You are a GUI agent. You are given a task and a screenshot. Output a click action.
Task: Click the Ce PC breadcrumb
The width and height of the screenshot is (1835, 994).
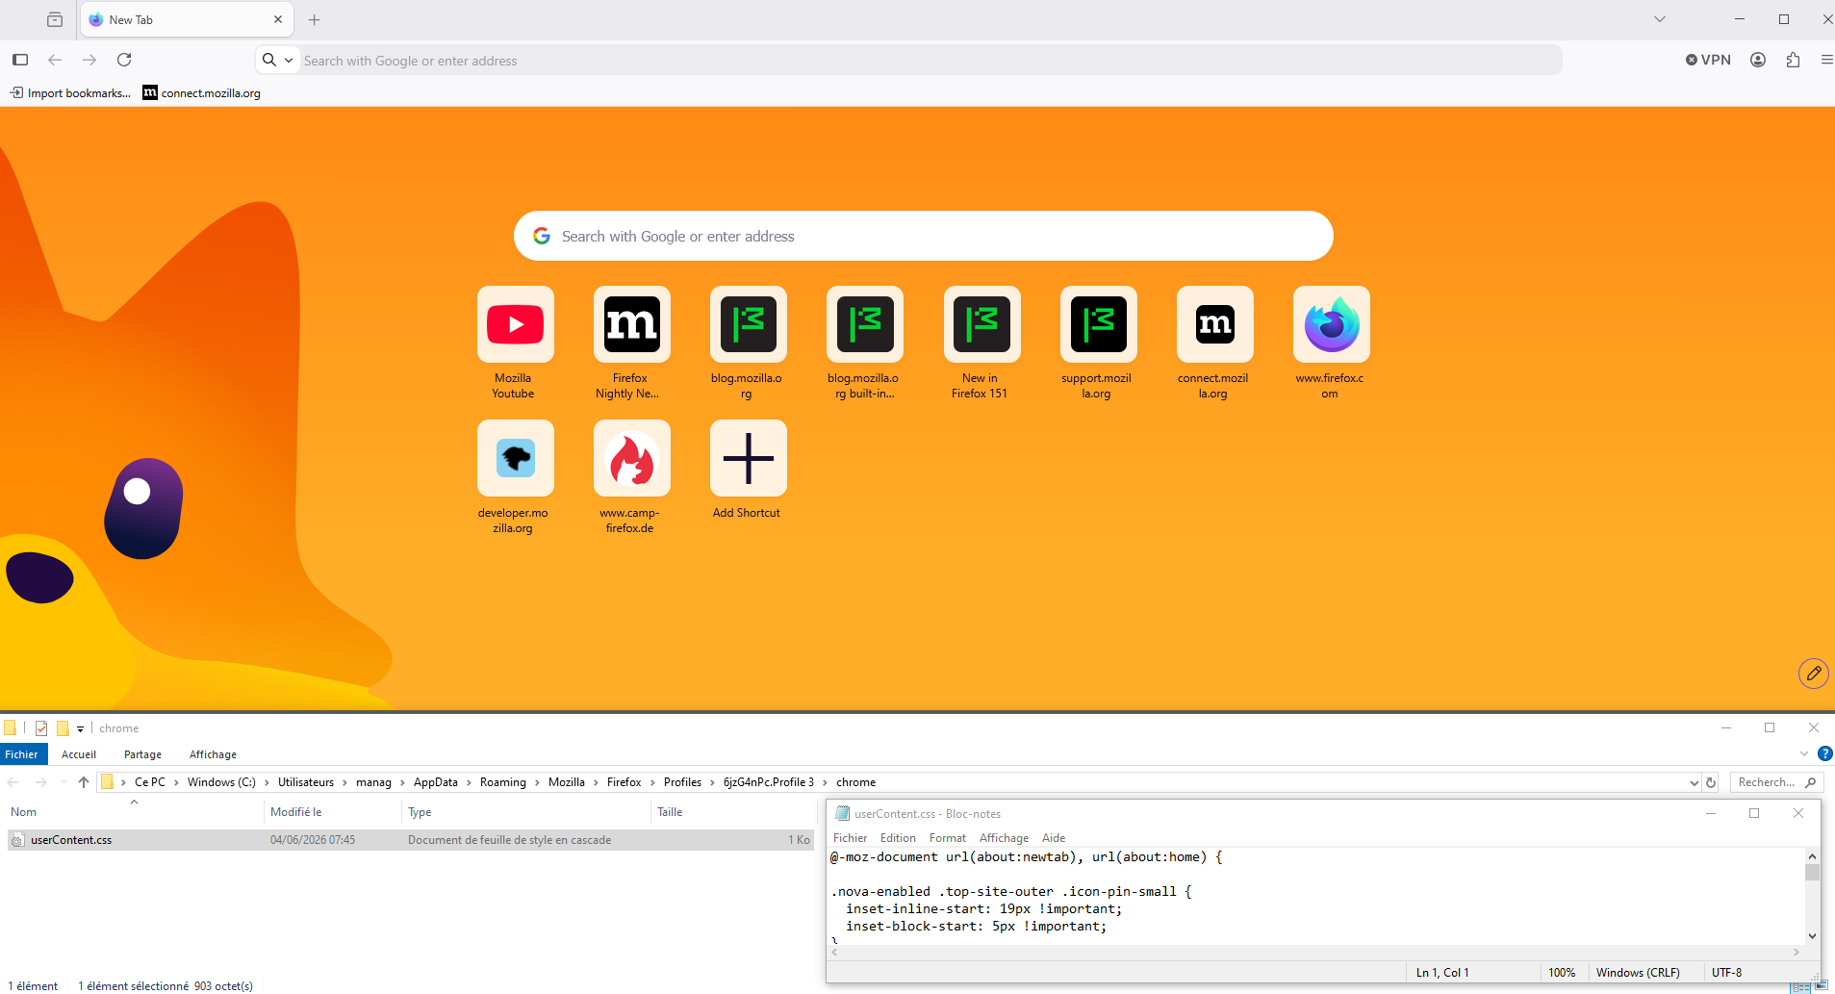[x=150, y=782]
